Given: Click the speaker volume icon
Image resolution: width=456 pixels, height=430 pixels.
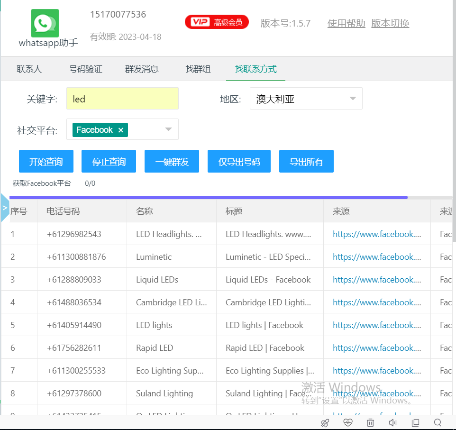Looking at the screenshot, I should click(393, 422).
